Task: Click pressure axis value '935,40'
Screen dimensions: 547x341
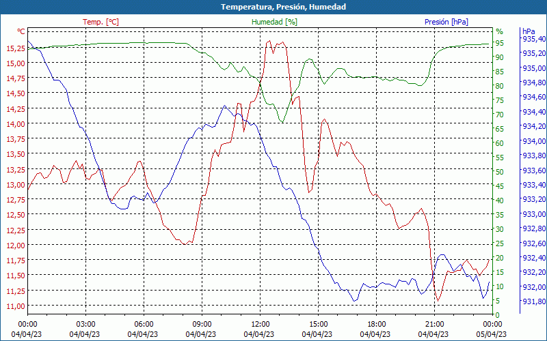Action: pos(533,39)
